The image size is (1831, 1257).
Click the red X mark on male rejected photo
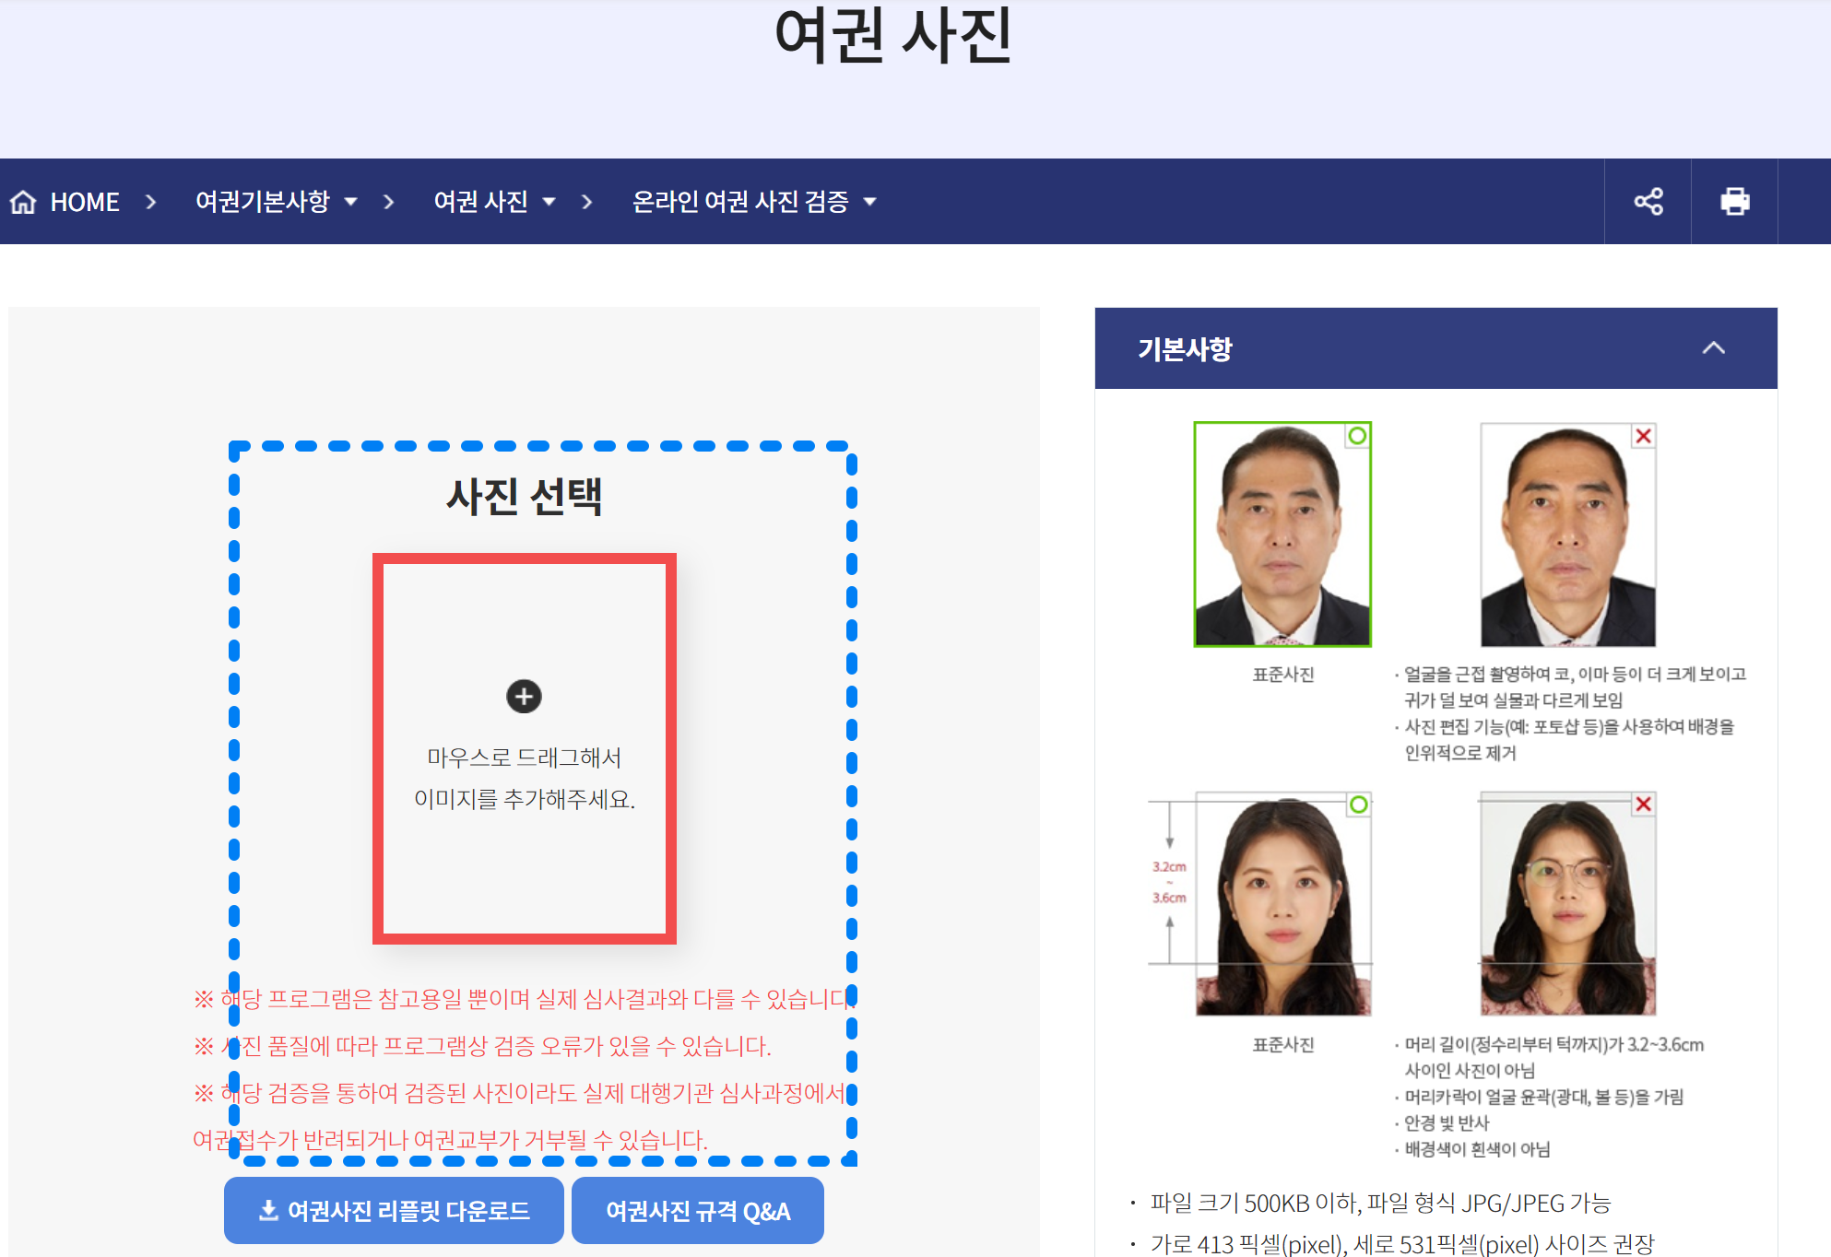tap(1643, 436)
